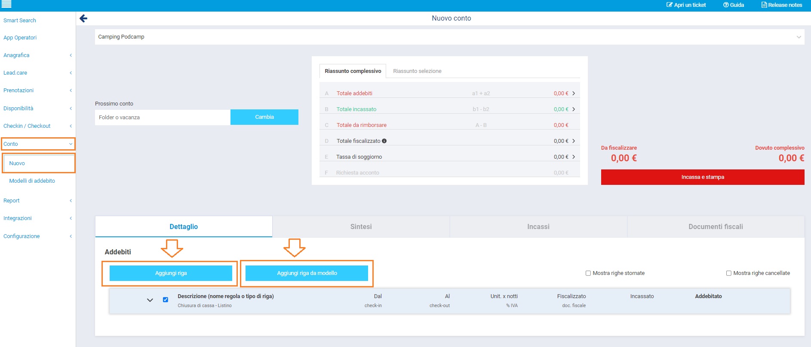This screenshot has width=811, height=347.
Task: Open Totale incassato details arrow
Action: tap(574, 109)
